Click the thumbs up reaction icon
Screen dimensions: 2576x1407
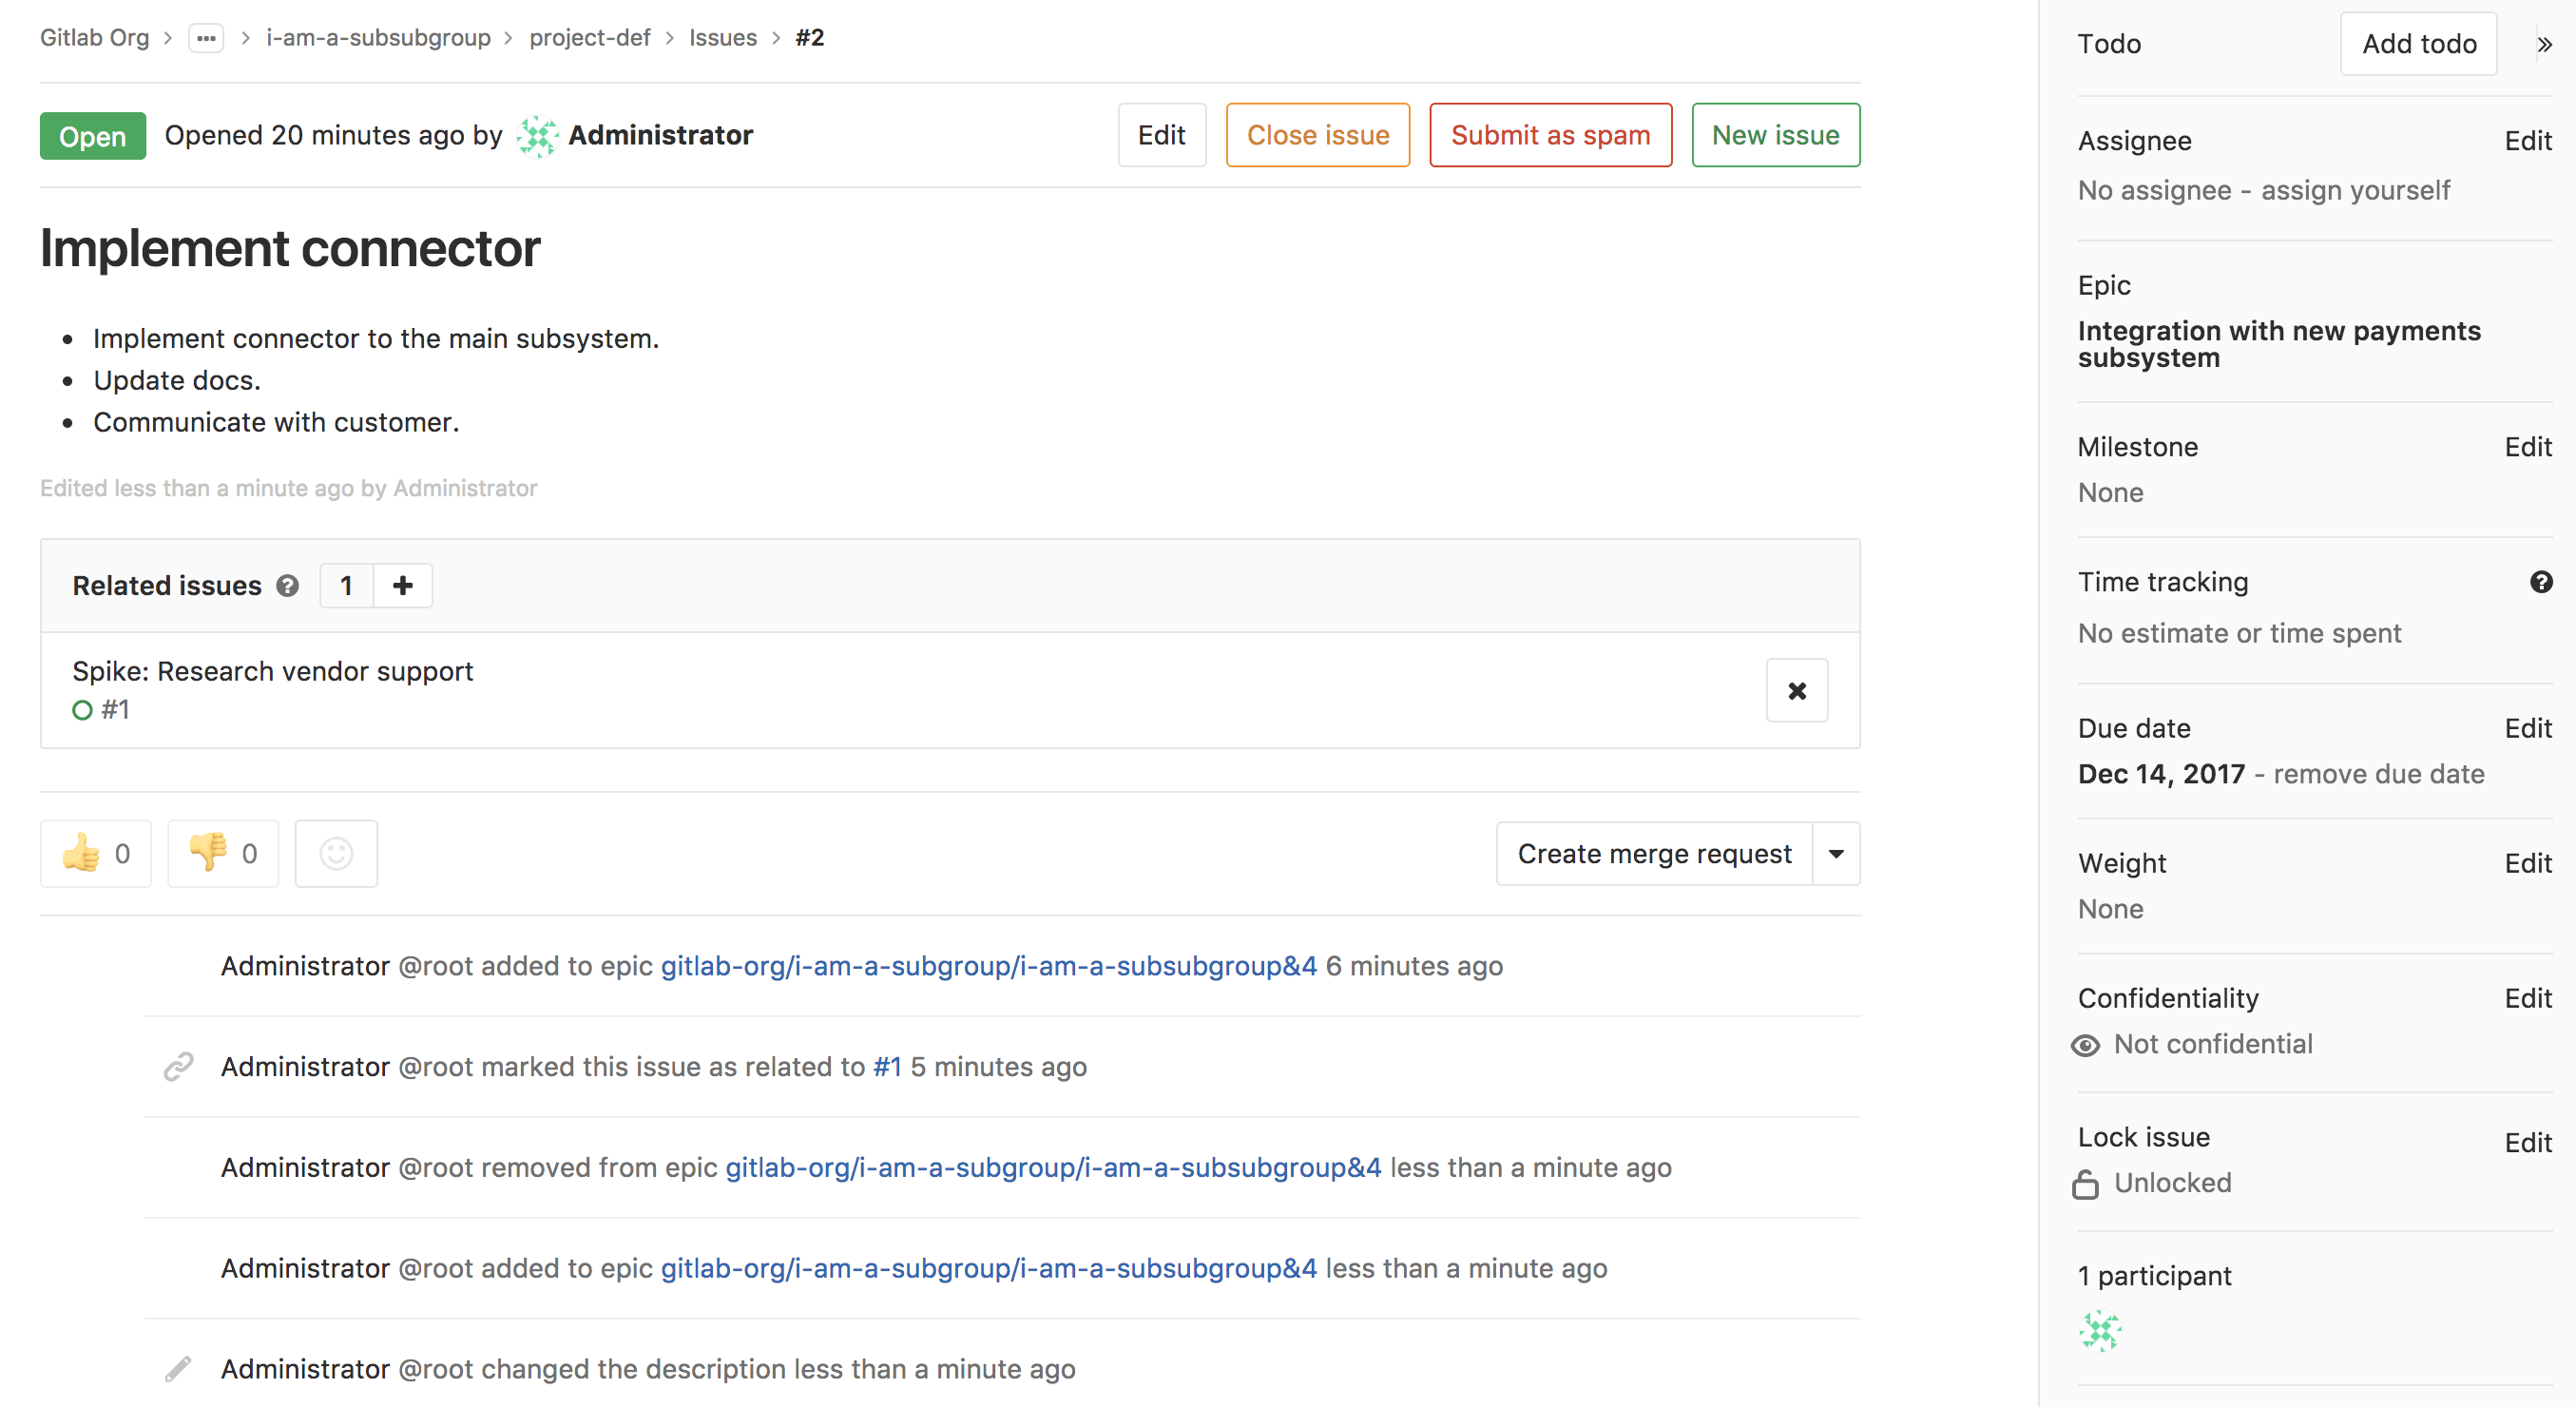(x=83, y=853)
